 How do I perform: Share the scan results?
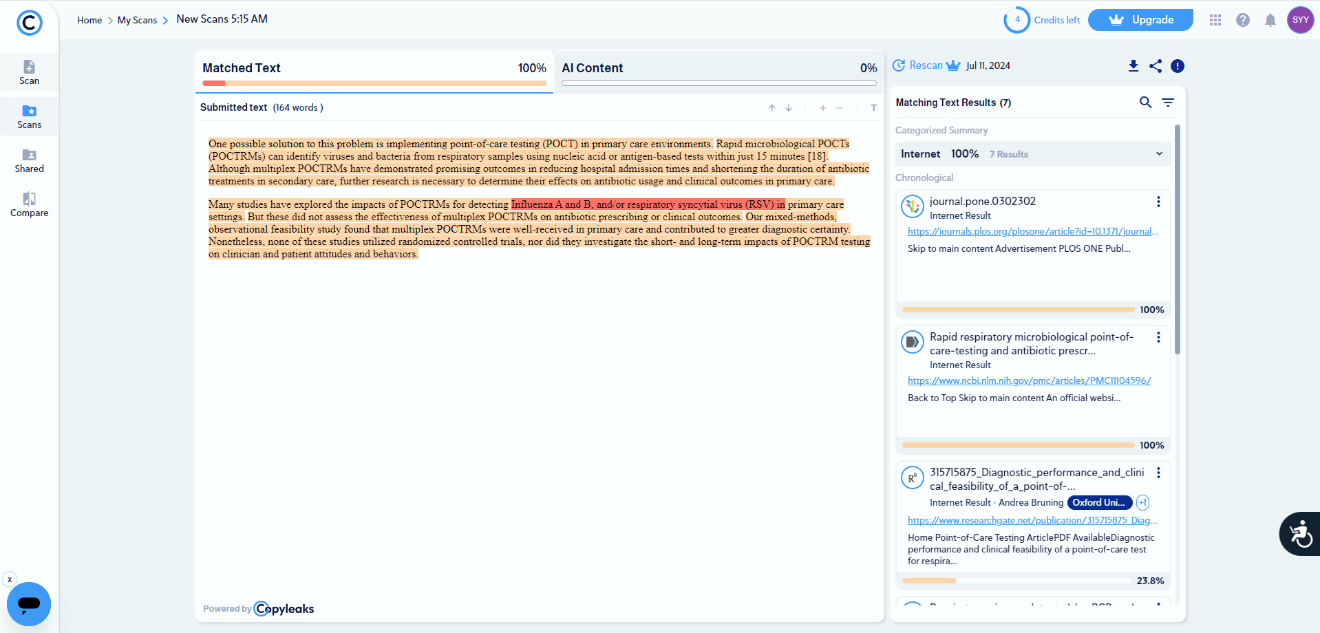(1156, 65)
